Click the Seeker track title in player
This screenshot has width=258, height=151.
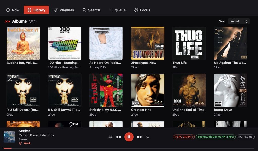click(x=24, y=131)
